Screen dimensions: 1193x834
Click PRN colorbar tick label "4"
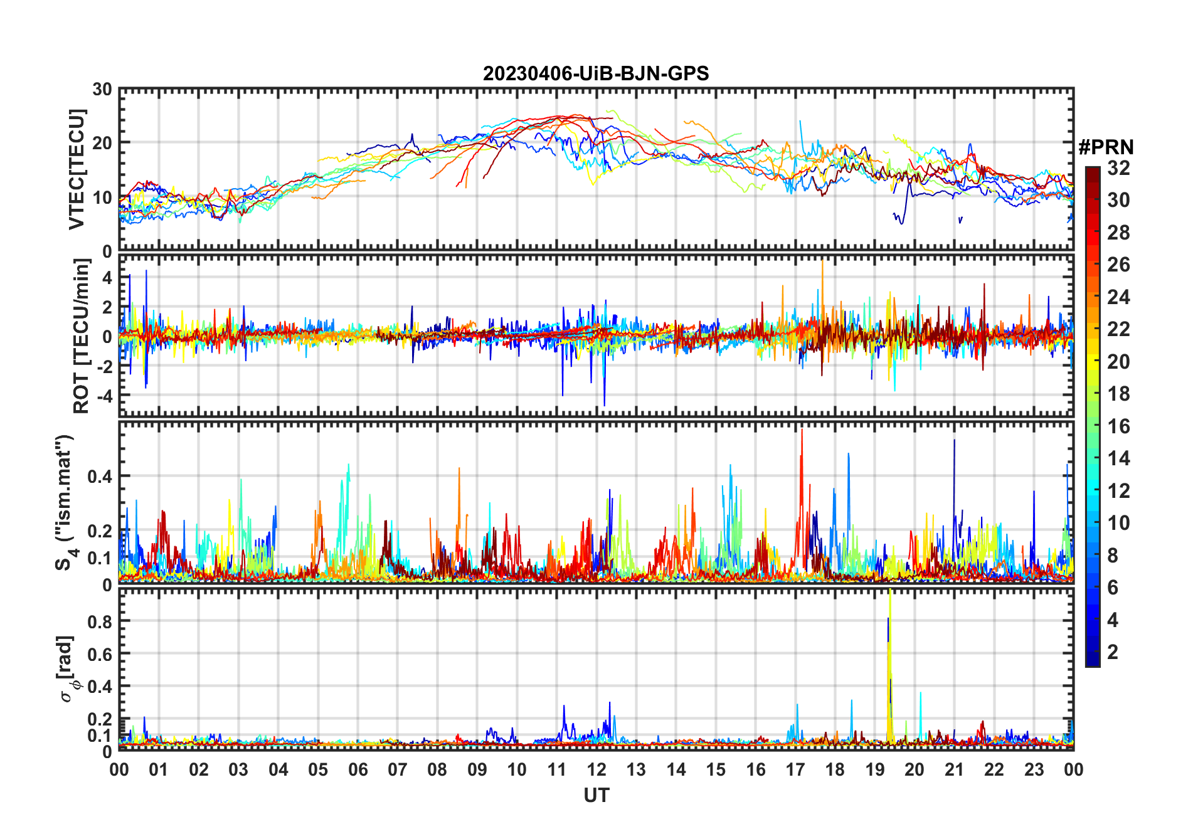pyautogui.click(x=1113, y=620)
